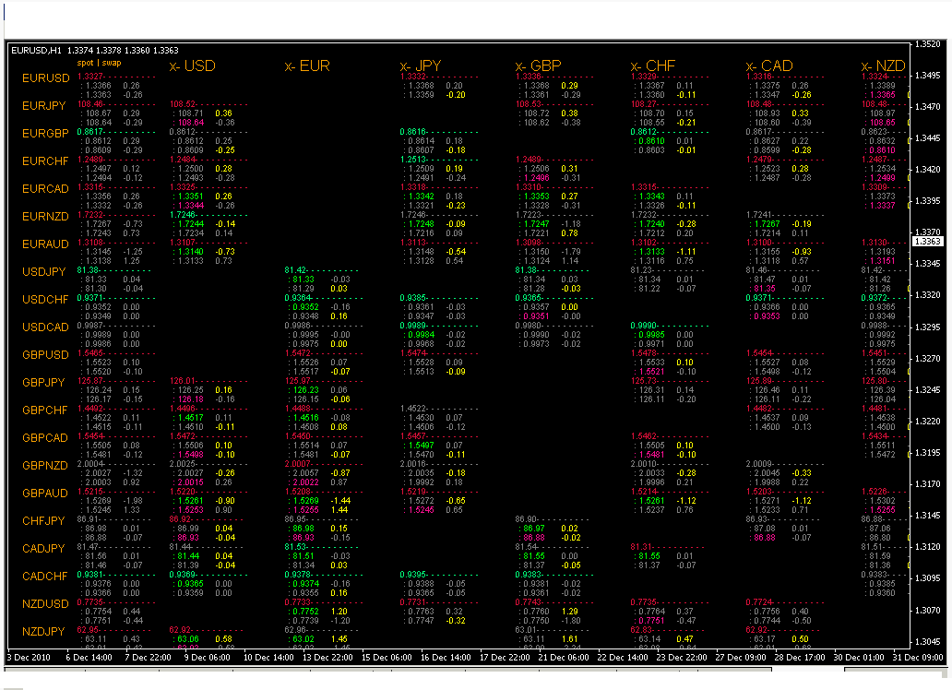Viewport: 952px width, 690px height.
Task: Click the x- JPY column header
Action: (422, 66)
